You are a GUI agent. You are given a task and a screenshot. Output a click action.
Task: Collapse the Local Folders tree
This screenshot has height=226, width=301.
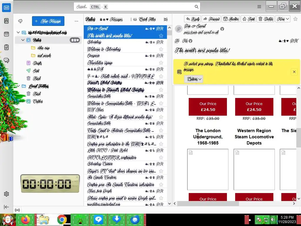click(18, 86)
